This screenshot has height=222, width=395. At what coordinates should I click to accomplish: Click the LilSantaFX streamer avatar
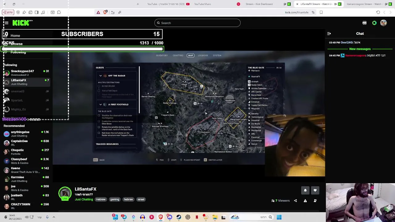click(65, 193)
